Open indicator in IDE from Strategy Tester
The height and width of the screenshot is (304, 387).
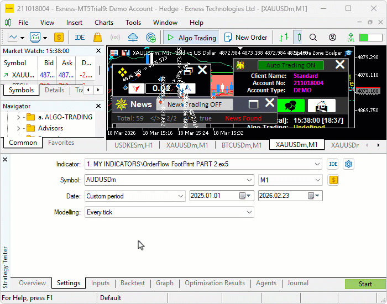click(333, 164)
